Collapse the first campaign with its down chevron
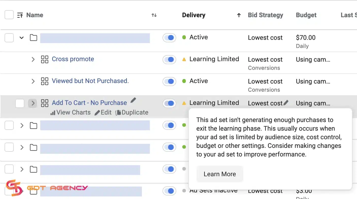Image resolution: width=357 pixels, height=199 pixels. (x=21, y=37)
